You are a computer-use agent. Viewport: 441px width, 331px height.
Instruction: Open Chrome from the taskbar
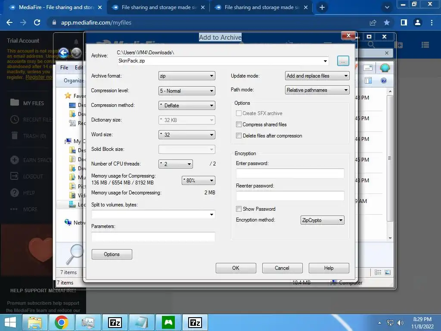point(61,322)
